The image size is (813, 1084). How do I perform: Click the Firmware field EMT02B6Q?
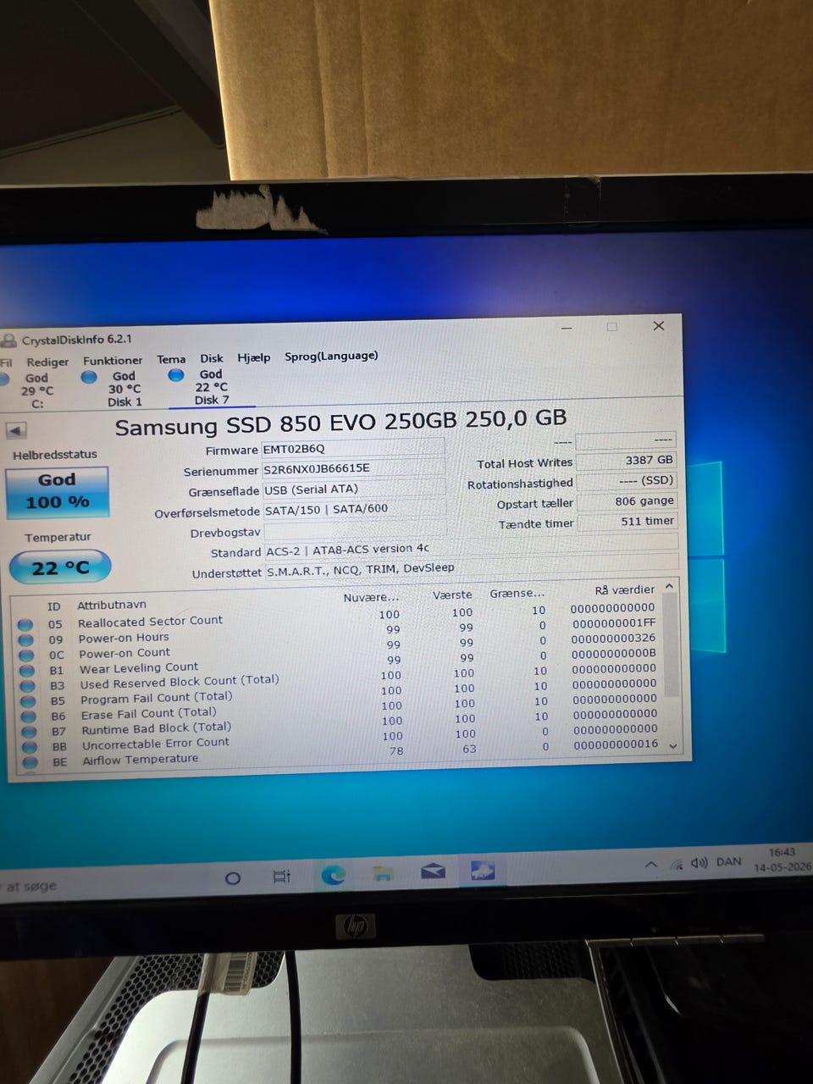(352, 449)
